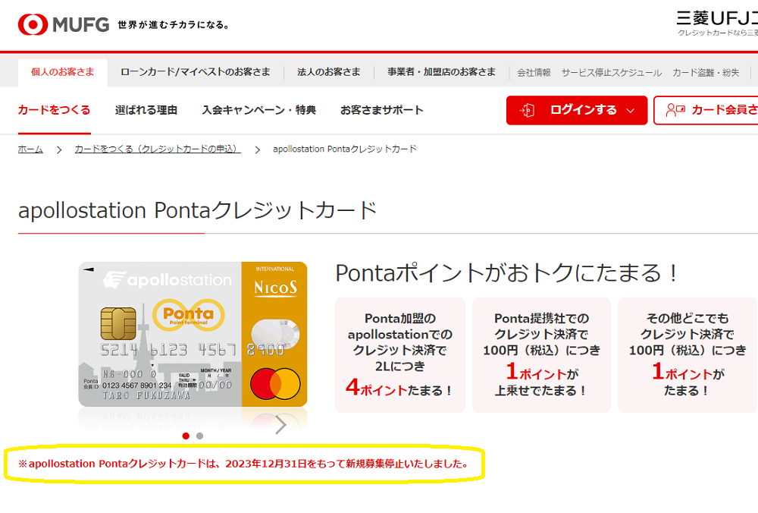758x513 pixels.
Task: Click the Ponta加盟のapollostation 4ポイント panel
Action: click(x=399, y=355)
